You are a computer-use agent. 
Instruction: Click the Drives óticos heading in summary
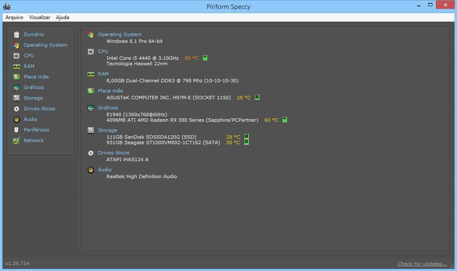[x=114, y=153]
